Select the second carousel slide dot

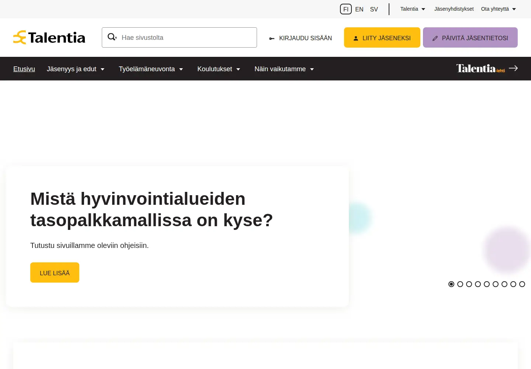click(460, 284)
